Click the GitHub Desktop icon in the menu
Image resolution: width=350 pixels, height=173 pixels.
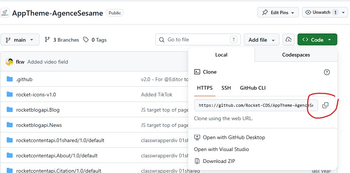(x=197, y=137)
